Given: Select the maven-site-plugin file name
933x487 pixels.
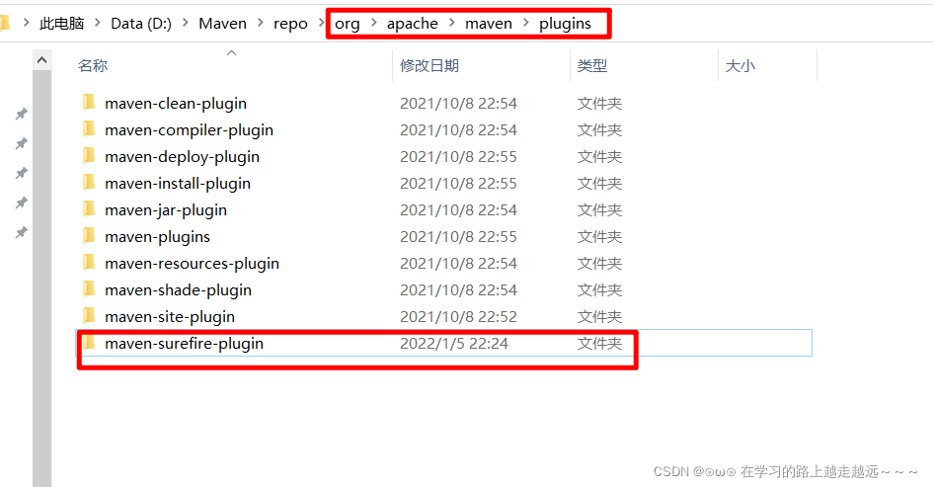Looking at the screenshot, I should (170, 317).
